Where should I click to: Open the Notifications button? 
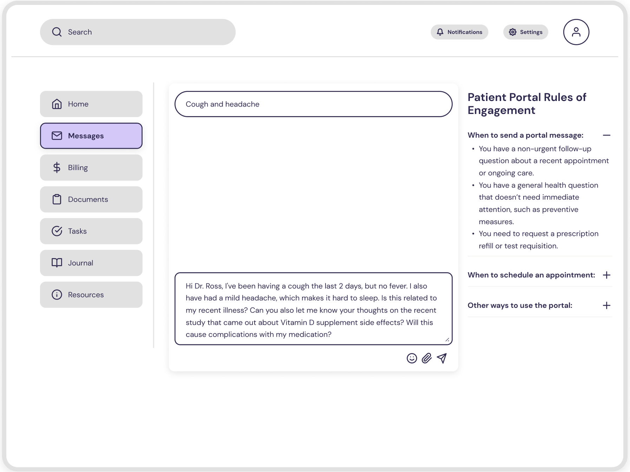pos(459,32)
